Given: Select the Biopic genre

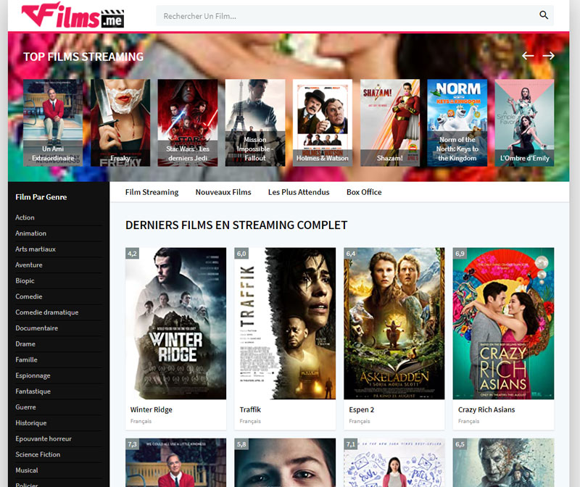Looking at the screenshot, I should [x=25, y=280].
